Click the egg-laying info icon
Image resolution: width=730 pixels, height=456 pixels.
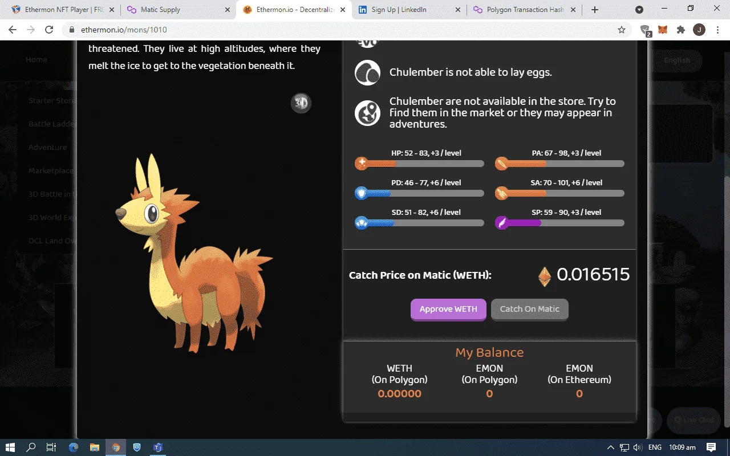click(367, 72)
